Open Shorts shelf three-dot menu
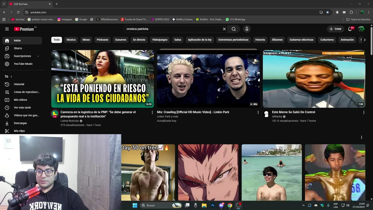373x210 pixels. 362,137
